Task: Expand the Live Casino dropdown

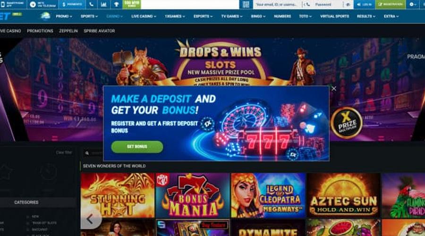Action: tap(144, 16)
